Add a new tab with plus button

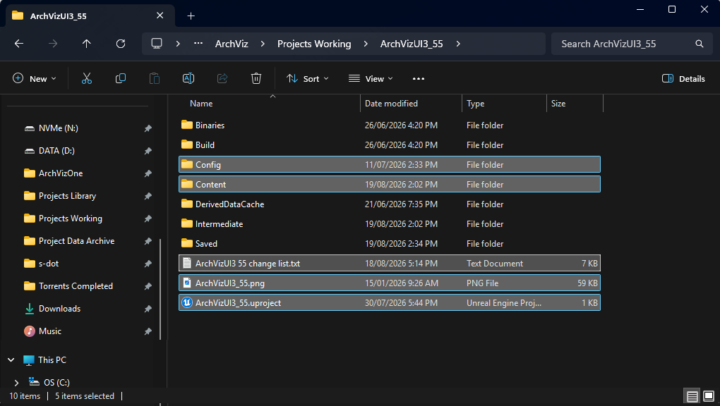[x=191, y=16]
